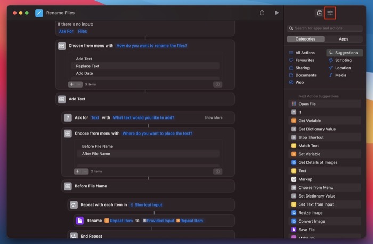The width and height of the screenshot is (373, 244).
Task: Open the shortcut details settings icon
Action: 330,13
